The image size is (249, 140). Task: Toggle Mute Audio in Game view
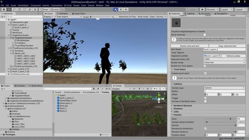(x=143, y=17)
